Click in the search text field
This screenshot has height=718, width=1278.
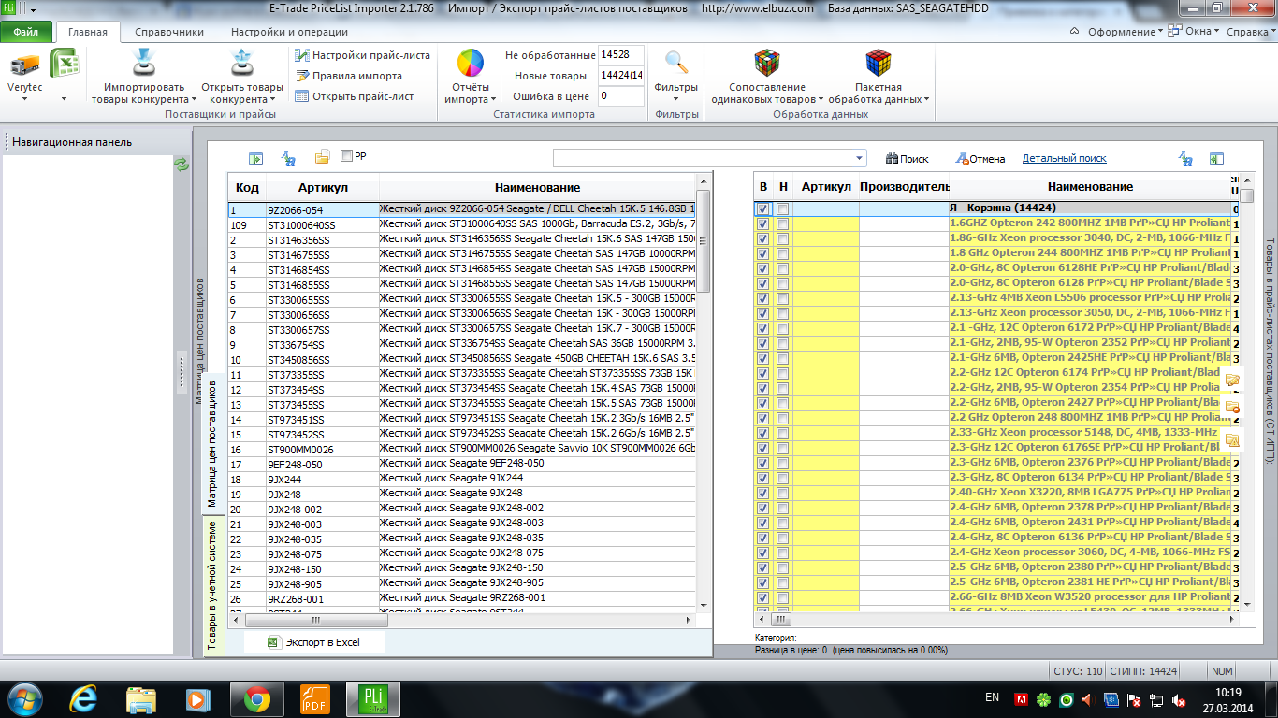(703, 158)
